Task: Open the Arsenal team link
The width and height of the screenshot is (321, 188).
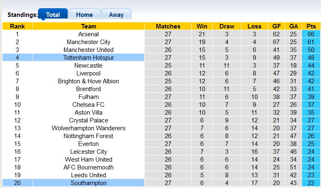Action: coord(88,34)
